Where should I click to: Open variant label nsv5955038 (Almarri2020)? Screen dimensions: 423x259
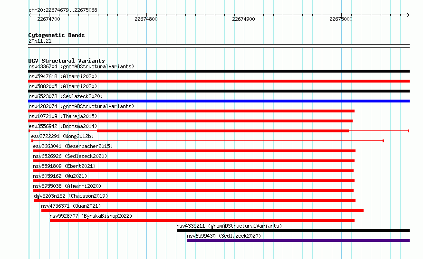67,186
